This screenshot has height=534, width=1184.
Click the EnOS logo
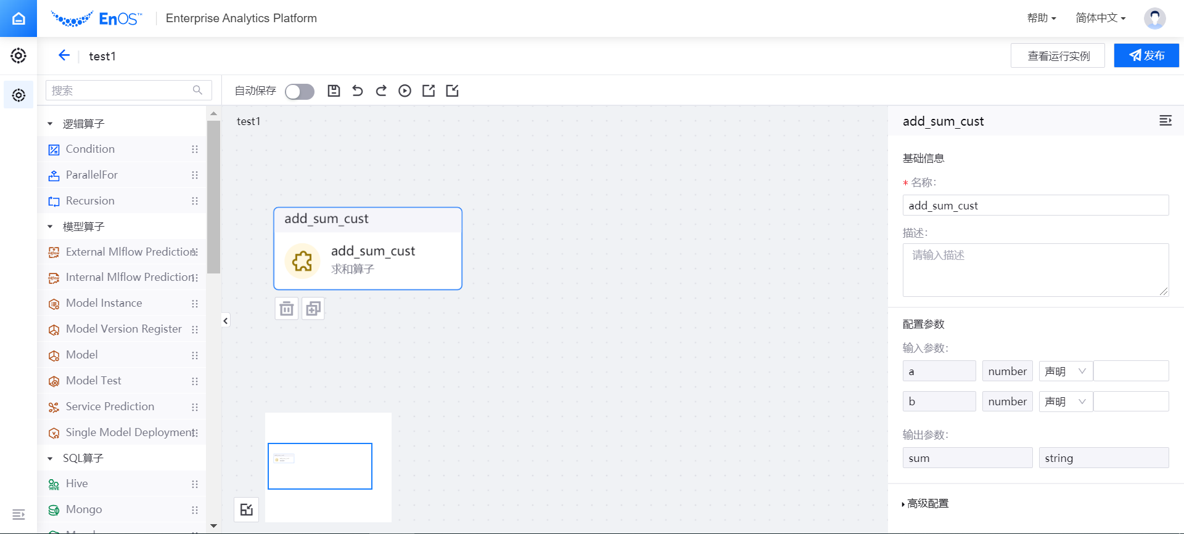(96, 18)
